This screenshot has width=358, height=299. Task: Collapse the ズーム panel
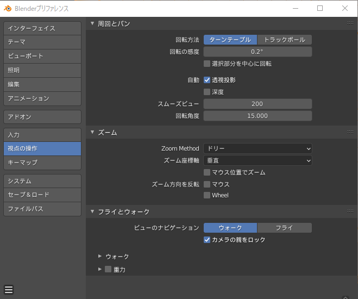coord(92,132)
